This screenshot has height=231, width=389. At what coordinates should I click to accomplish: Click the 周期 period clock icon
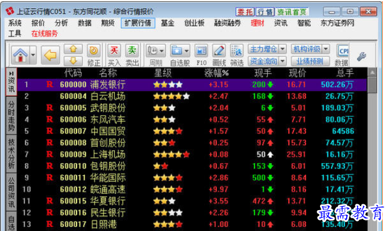coord(152,51)
